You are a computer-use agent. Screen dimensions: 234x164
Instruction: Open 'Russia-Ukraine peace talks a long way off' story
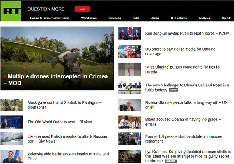click(x=186, y=105)
